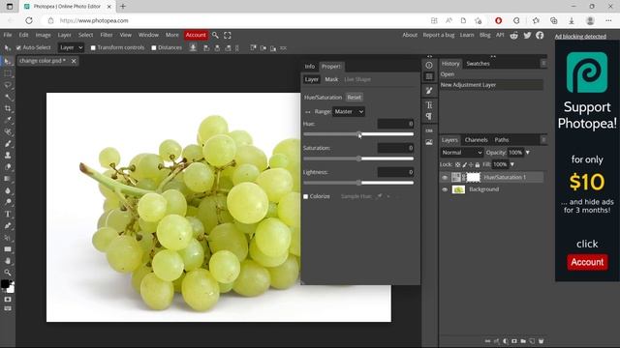Open the CSS panel icon
The image size is (620, 348).
pyautogui.click(x=429, y=130)
